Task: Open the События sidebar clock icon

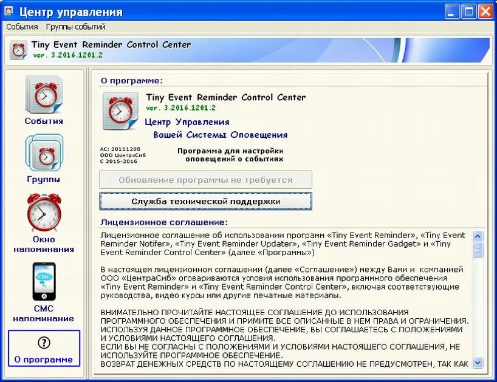Action: click(44, 94)
